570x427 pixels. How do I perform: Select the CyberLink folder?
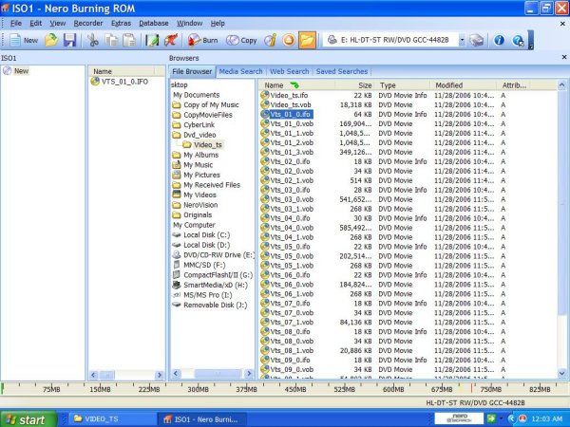click(194, 125)
